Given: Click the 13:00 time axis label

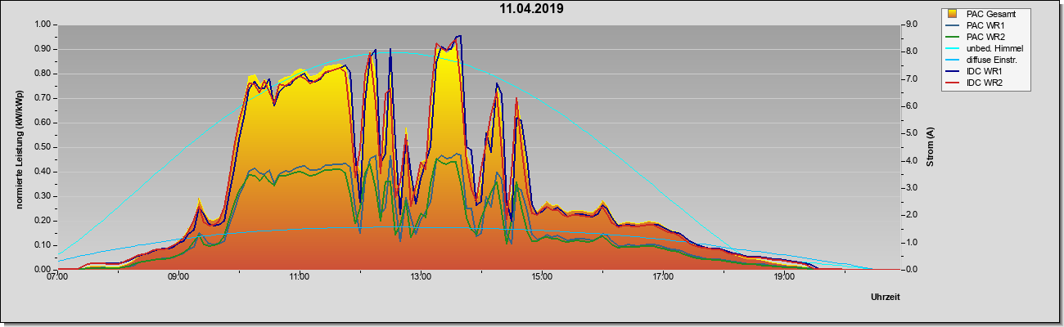Looking at the screenshot, I should [x=421, y=277].
